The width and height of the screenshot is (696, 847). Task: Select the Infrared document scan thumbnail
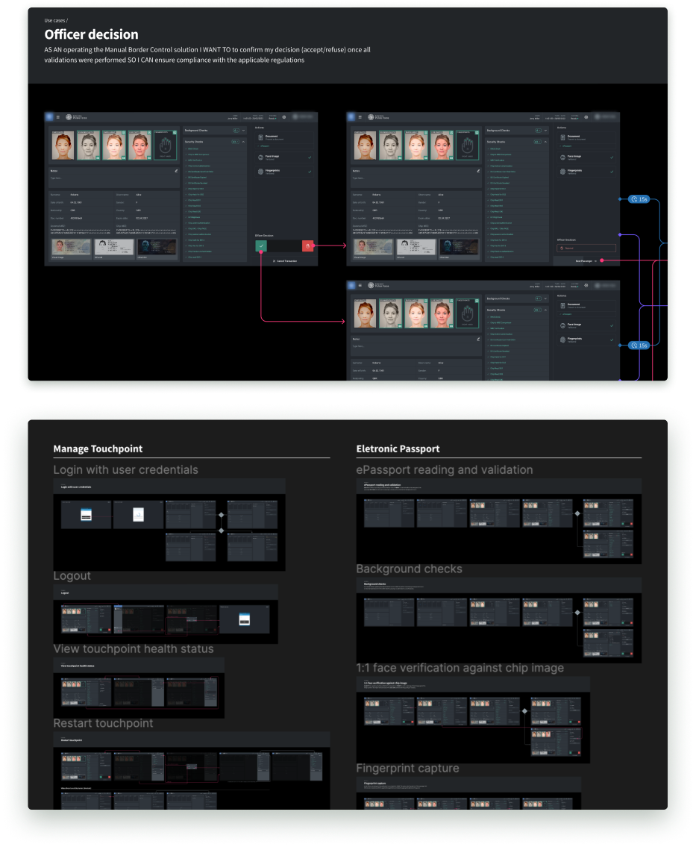click(114, 246)
